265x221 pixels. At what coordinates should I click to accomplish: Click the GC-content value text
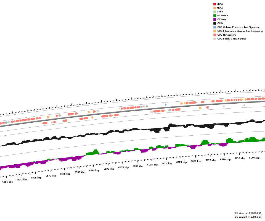(x=248, y=217)
